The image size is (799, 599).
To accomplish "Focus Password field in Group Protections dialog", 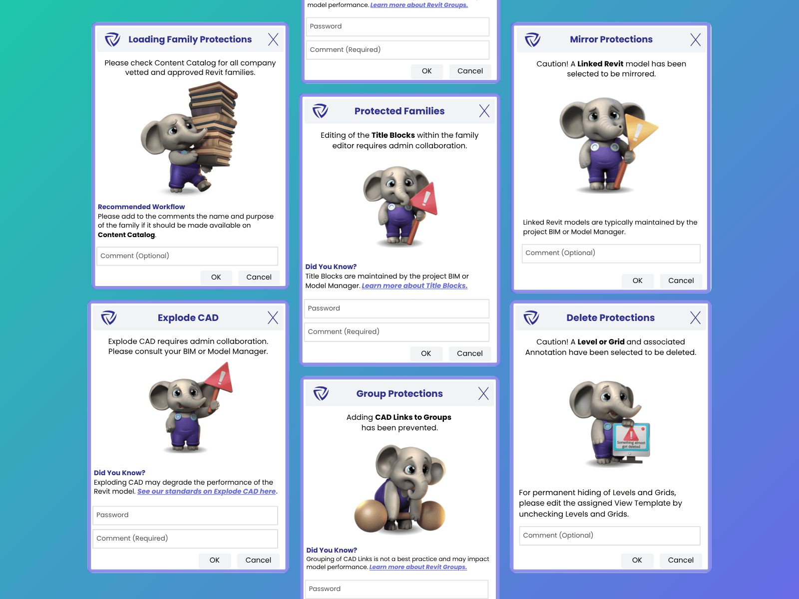I will click(x=397, y=589).
